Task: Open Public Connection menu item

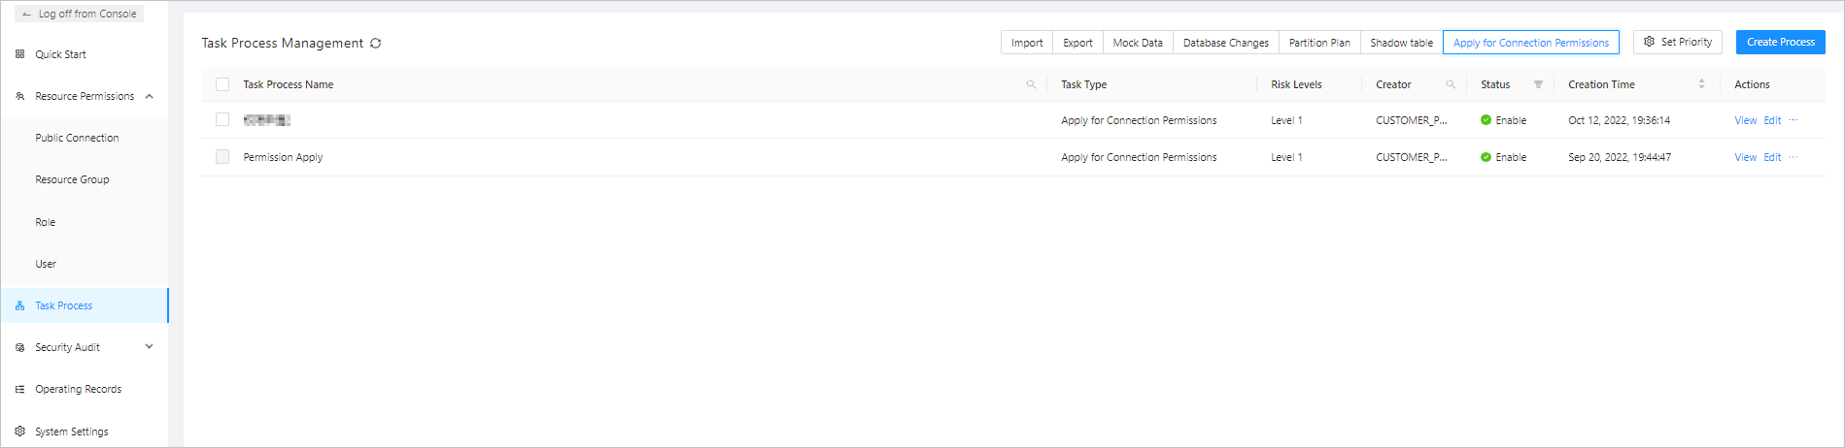Action: [x=77, y=138]
